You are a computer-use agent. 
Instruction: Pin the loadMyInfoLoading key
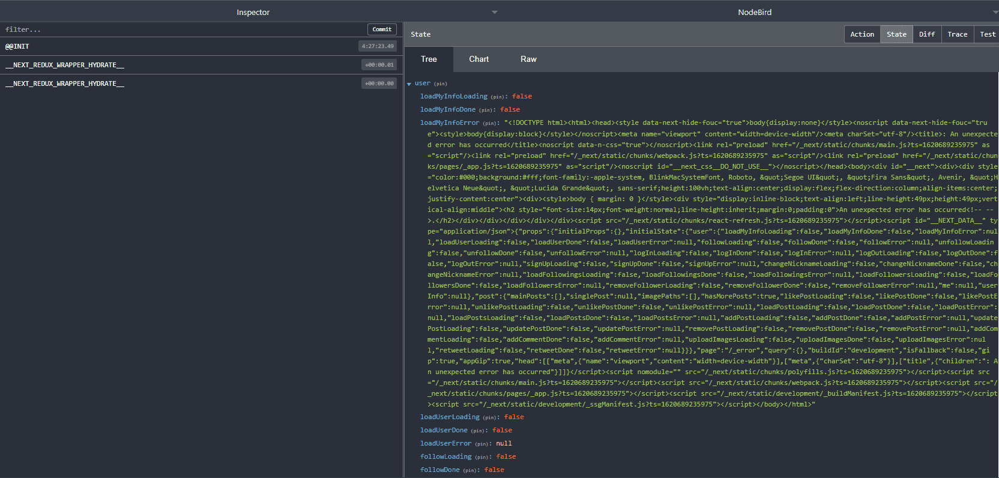[x=498, y=97]
